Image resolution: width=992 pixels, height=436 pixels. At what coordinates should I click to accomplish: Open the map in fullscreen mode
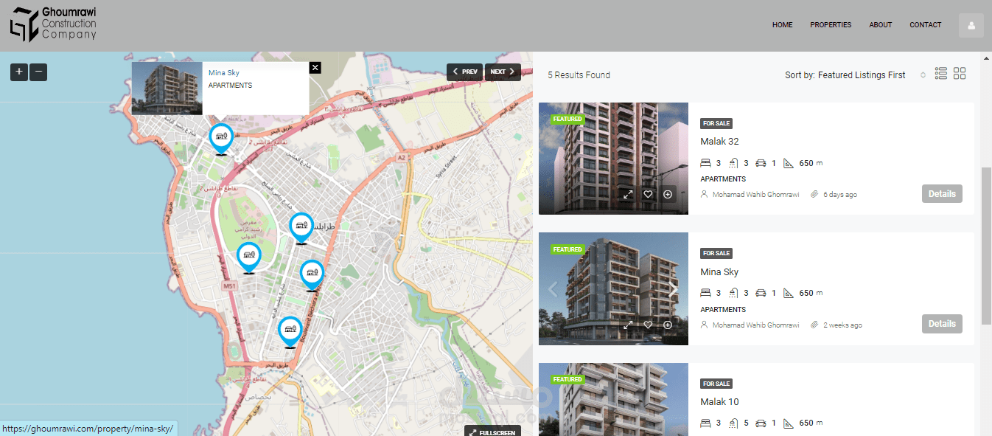coord(493,432)
